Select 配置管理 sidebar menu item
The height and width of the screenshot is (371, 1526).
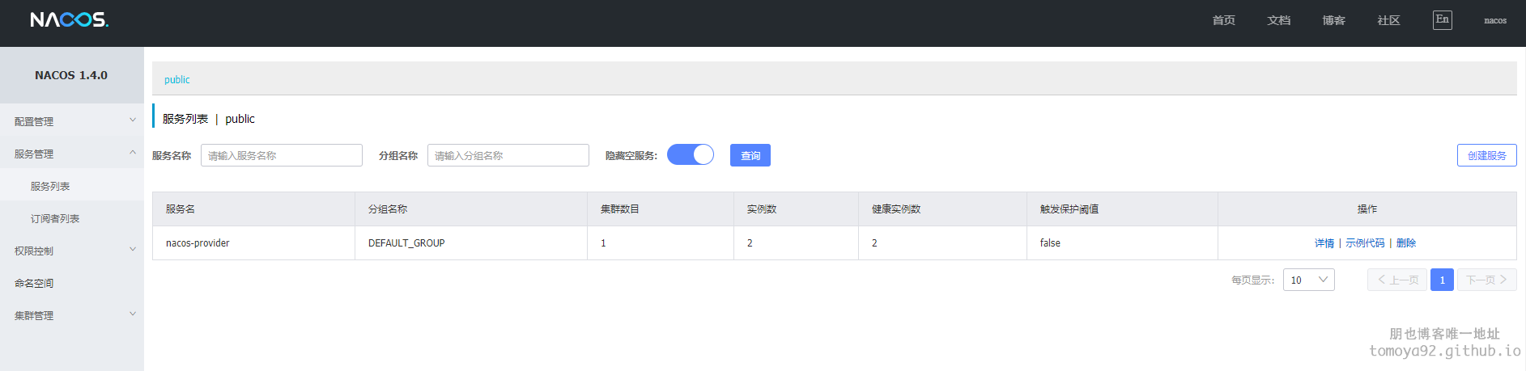(72, 121)
